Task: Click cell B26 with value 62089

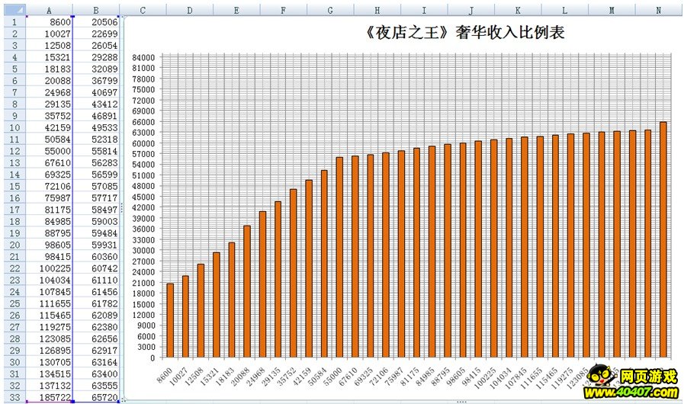Action: [96, 315]
